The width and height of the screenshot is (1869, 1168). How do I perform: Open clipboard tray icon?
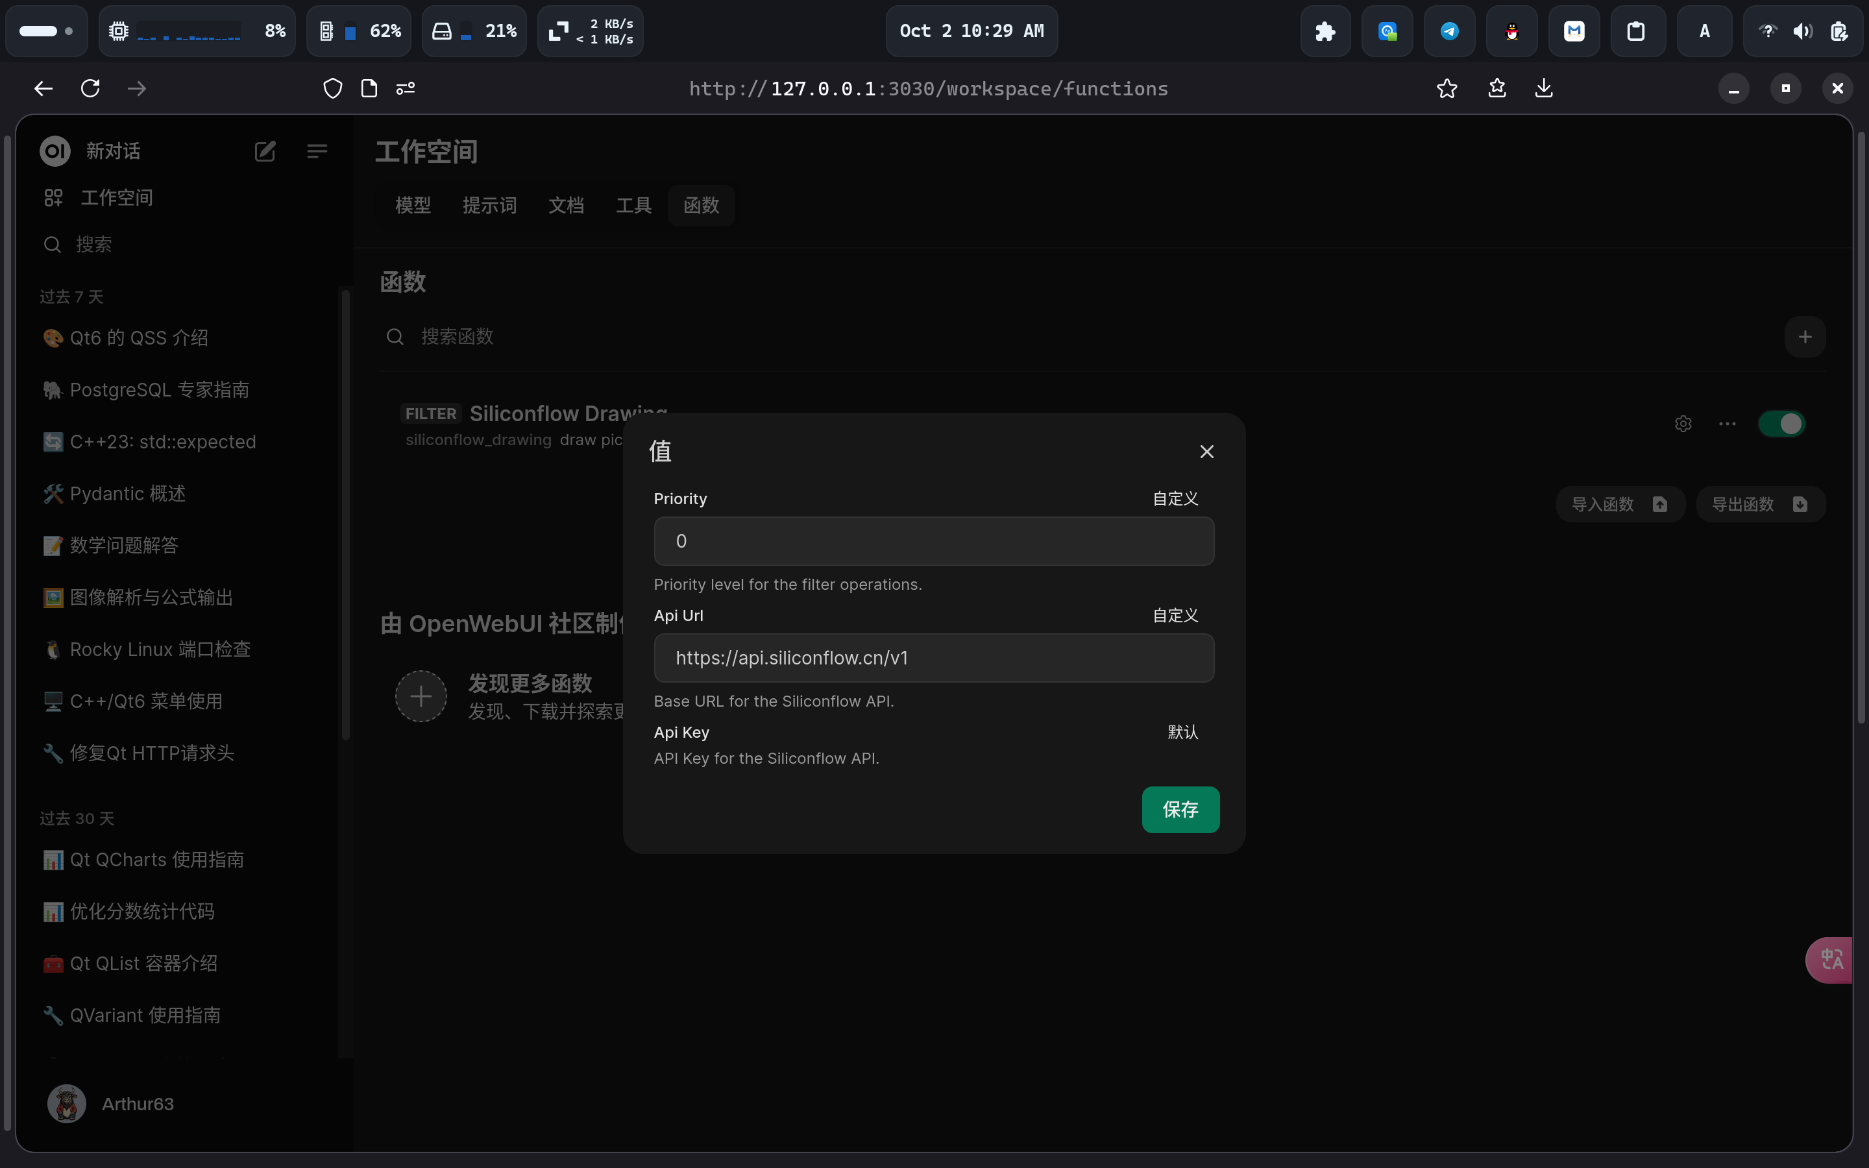coord(1636,31)
